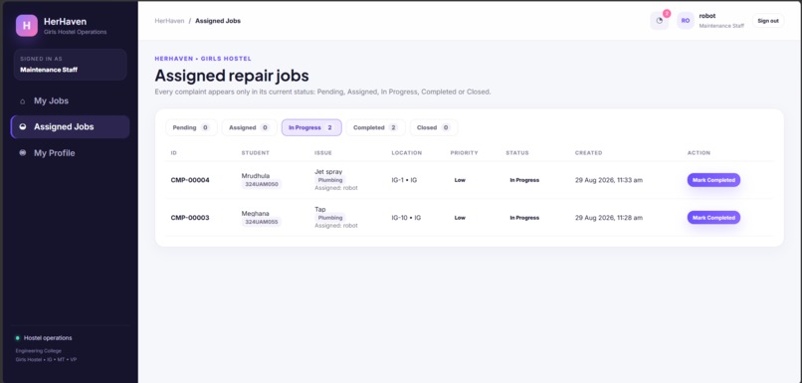Viewport: 802px width, 383px height.
Task: Switch to the Assigned tab
Action: 249,128
